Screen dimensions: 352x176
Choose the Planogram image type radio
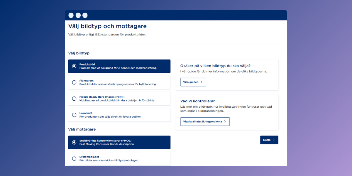74,82
